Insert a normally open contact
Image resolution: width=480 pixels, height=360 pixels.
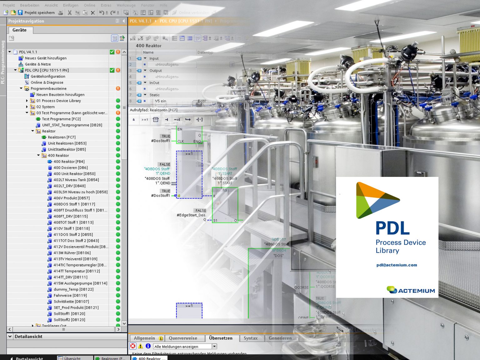pos(167,120)
